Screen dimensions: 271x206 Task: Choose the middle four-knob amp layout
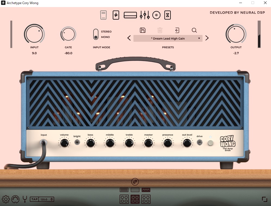[135, 199]
